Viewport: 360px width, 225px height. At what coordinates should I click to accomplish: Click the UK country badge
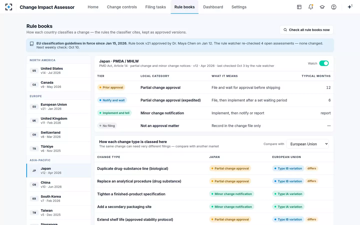[34, 121]
